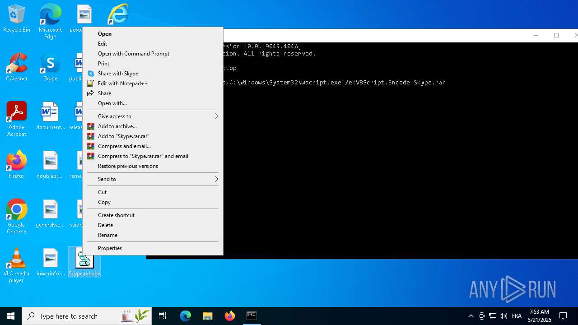Choose Compress to "Skype.rar.rar" and email
Image resolution: width=578 pixels, height=325 pixels.
pos(153,156)
